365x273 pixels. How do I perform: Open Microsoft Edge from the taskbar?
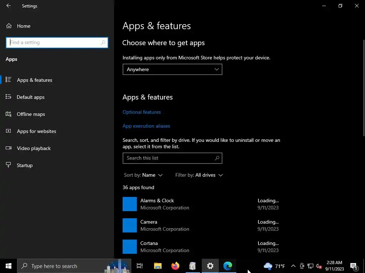coord(228,266)
